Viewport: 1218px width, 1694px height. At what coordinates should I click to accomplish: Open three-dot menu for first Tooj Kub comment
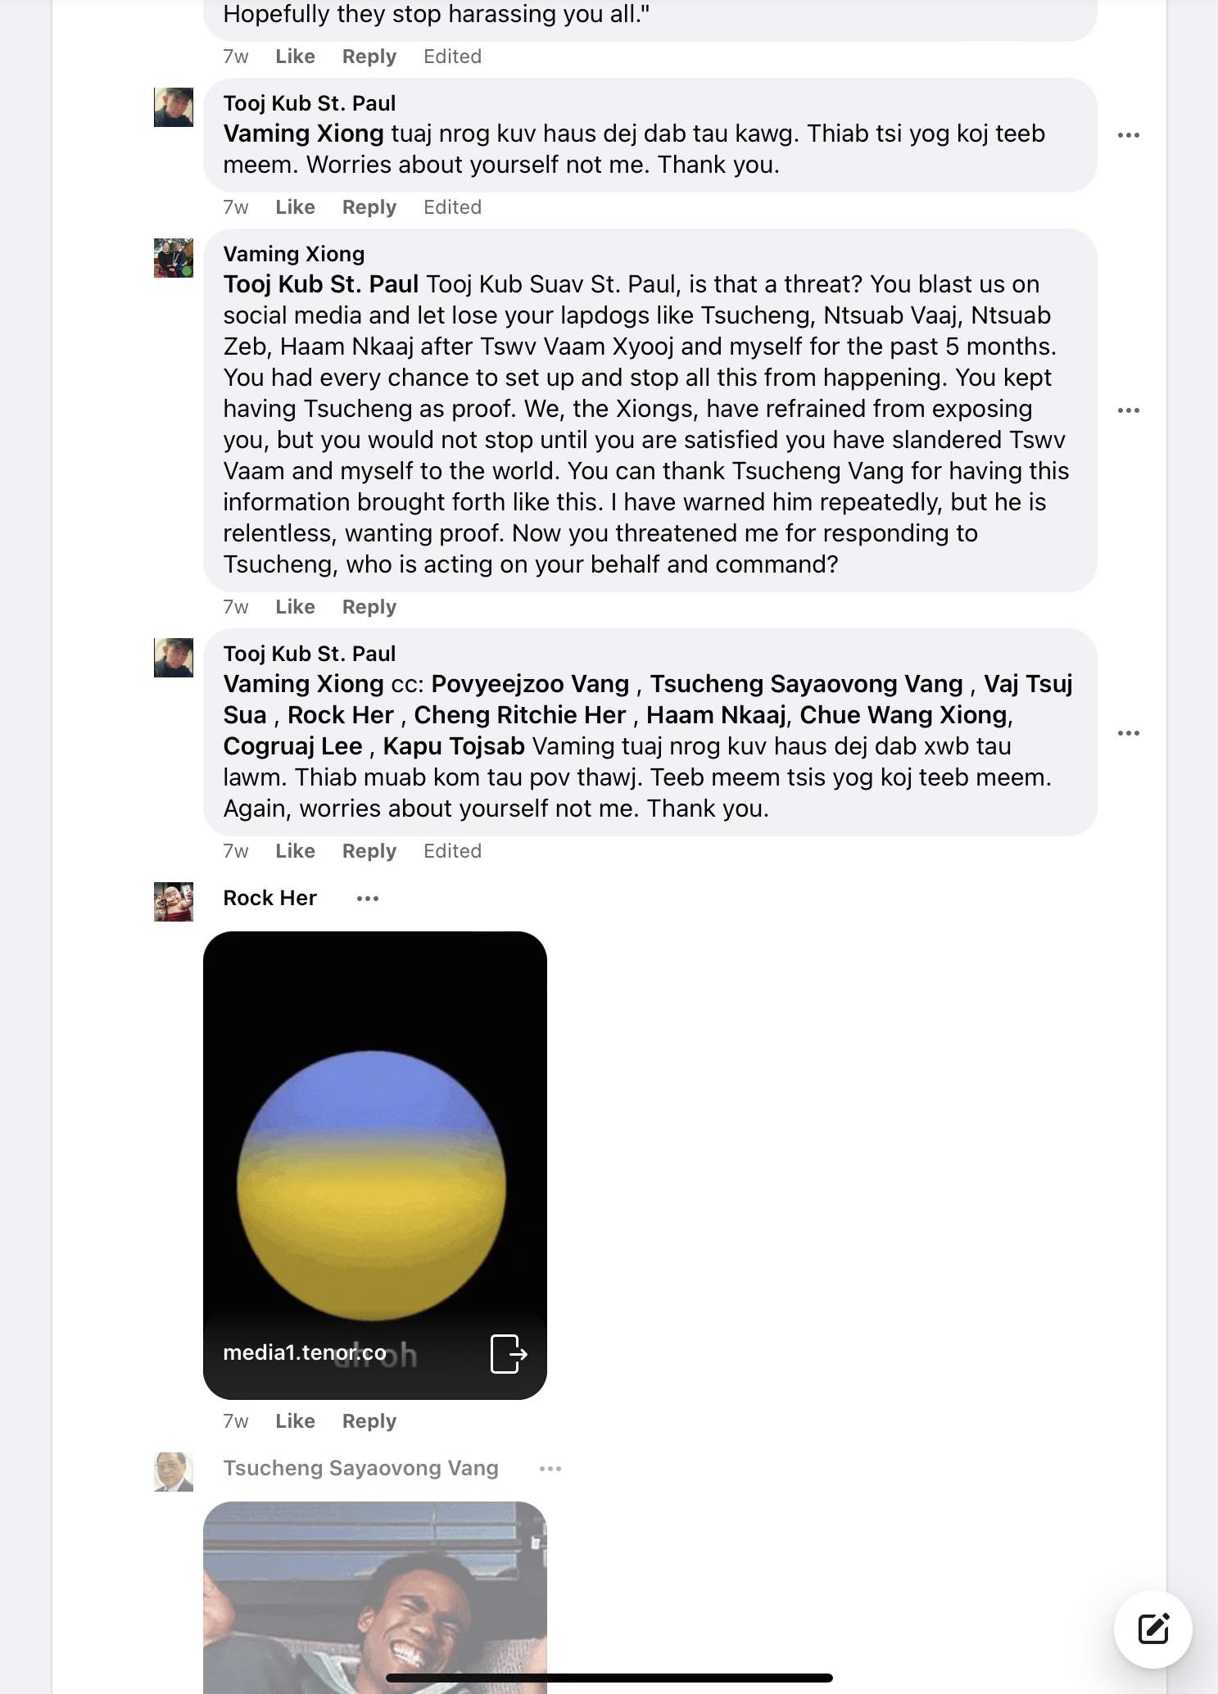1129,135
